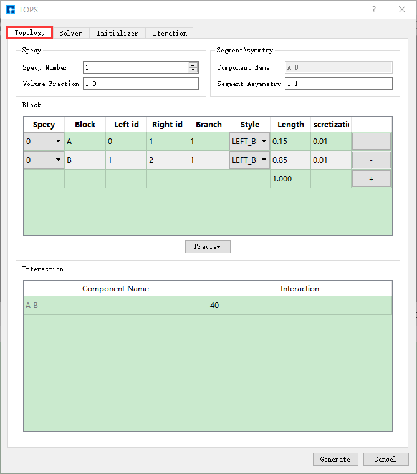Select Length cell 0.15 of block A
Screen dimensions: 417x474
290,142
